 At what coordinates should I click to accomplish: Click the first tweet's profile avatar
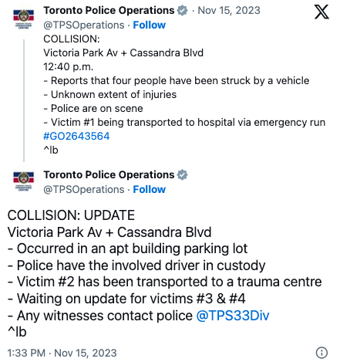click(x=23, y=19)
